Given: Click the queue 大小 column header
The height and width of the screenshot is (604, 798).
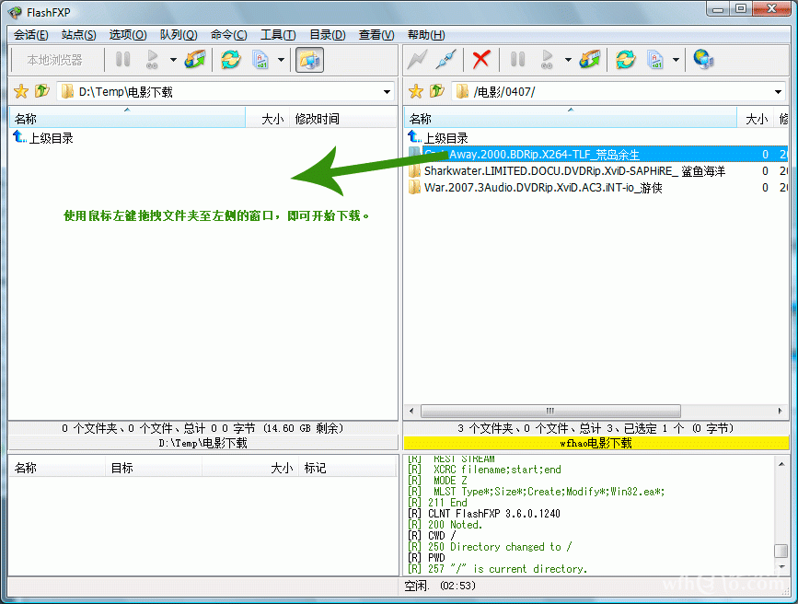Looking at the screenshot, I should click(249, 468).
